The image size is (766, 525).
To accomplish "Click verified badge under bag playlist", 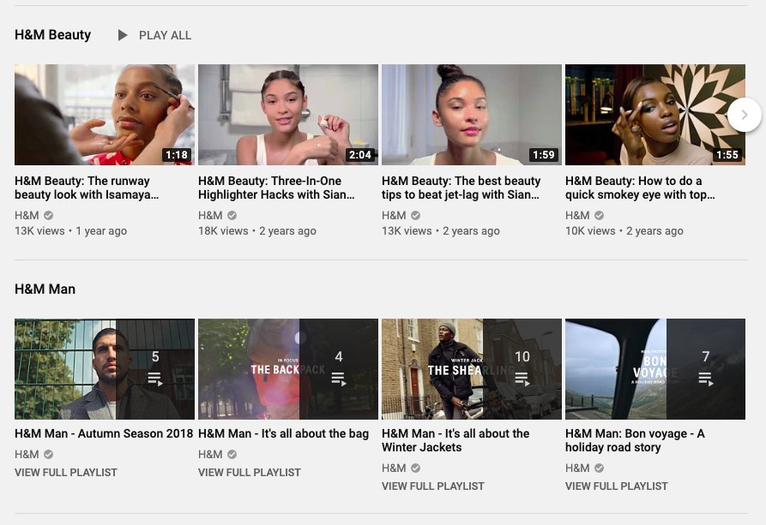I will (x=232, y=454).
